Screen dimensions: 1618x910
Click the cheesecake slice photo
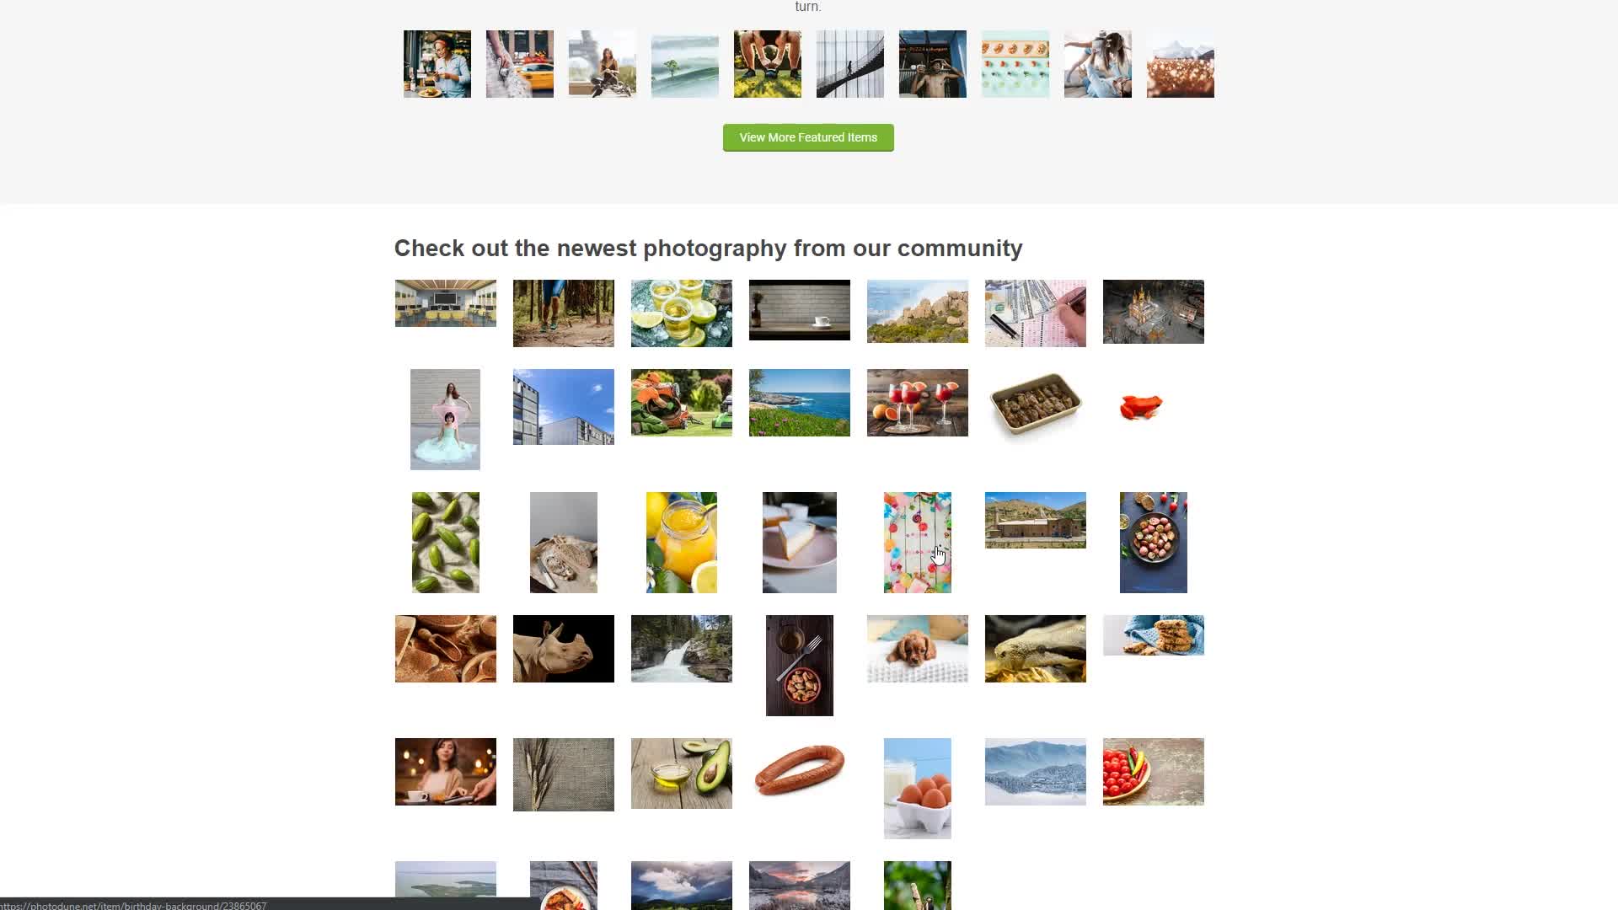click(x=800, y=543)
